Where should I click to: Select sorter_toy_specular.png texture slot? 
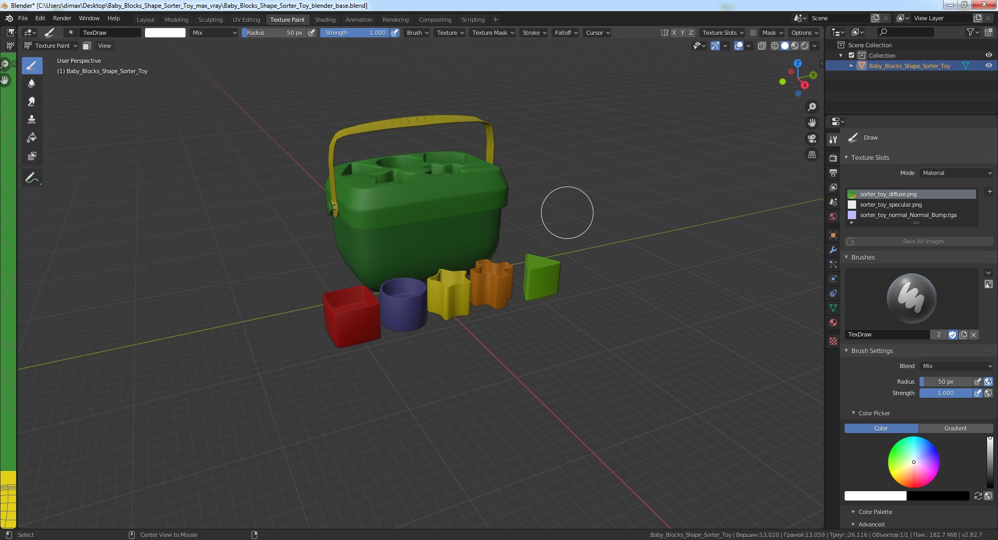click(912, 205)
